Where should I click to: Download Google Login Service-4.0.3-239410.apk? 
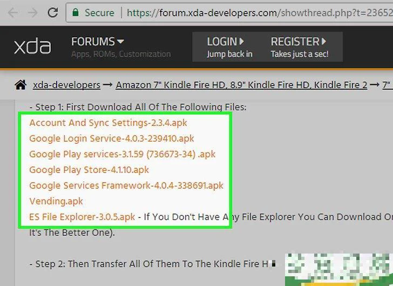click(112, 138)
